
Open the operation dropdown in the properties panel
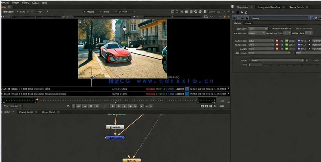pyautogui.click(x=258, y=29)
